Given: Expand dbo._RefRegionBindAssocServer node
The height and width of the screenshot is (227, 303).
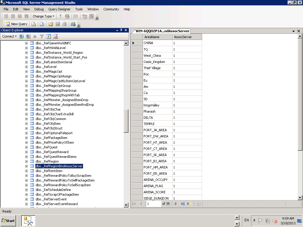Looking at the screenshot, I should point(26,166).
